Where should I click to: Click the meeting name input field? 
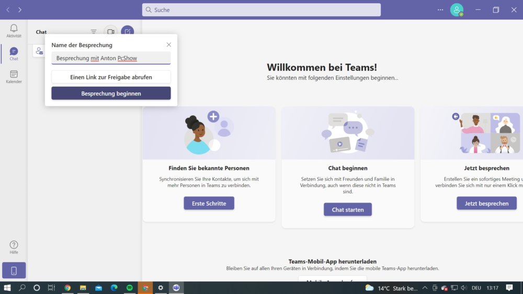click(x=111, y=58)
